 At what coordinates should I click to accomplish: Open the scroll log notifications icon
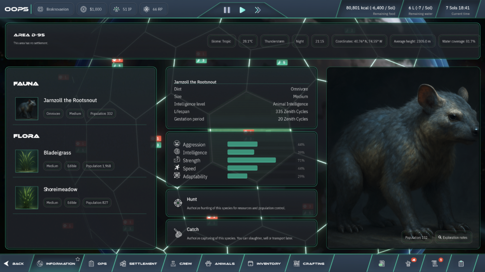[435, 263]
